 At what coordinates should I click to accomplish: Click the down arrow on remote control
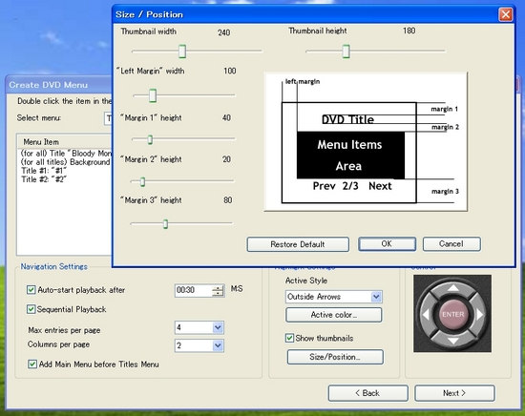(x=453, y=341)
